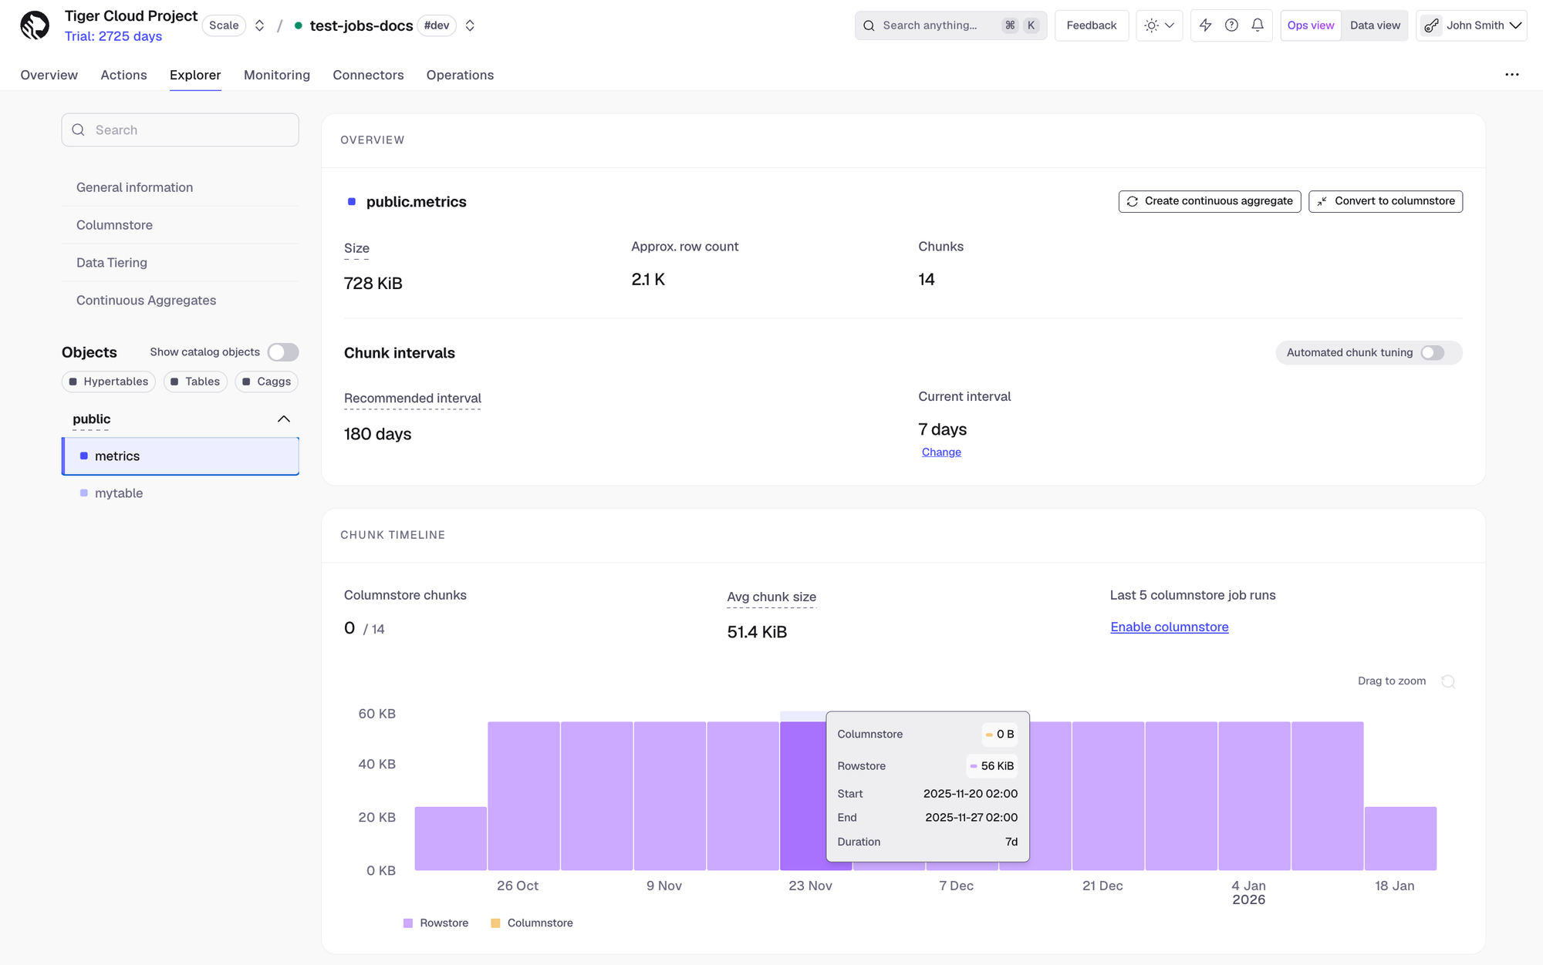Open the notifications bell icon

pos(1258,25)
